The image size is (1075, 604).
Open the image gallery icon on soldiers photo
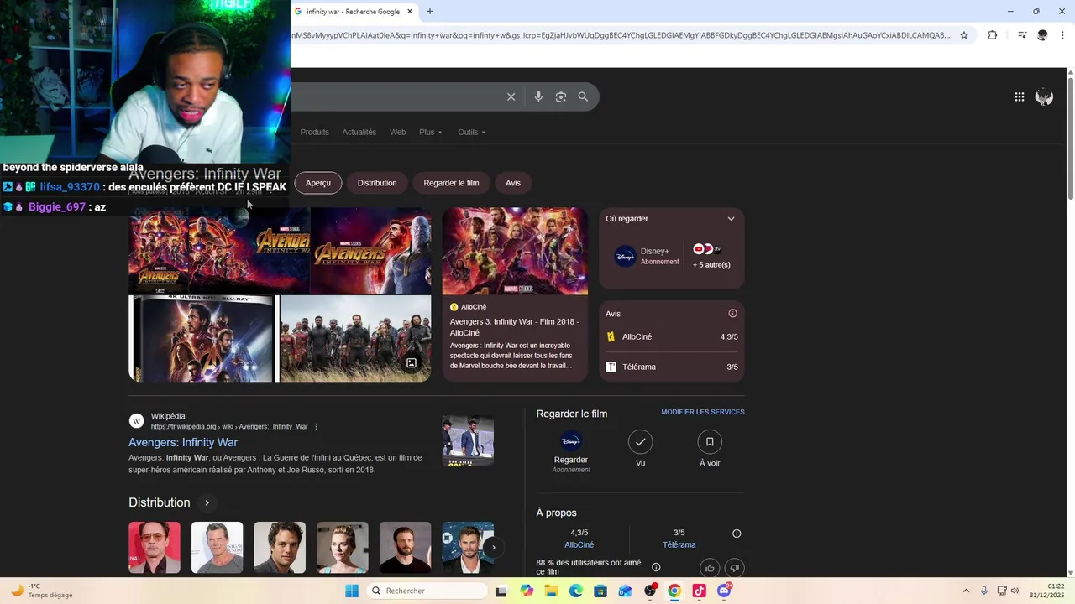(x=412, y=363)
